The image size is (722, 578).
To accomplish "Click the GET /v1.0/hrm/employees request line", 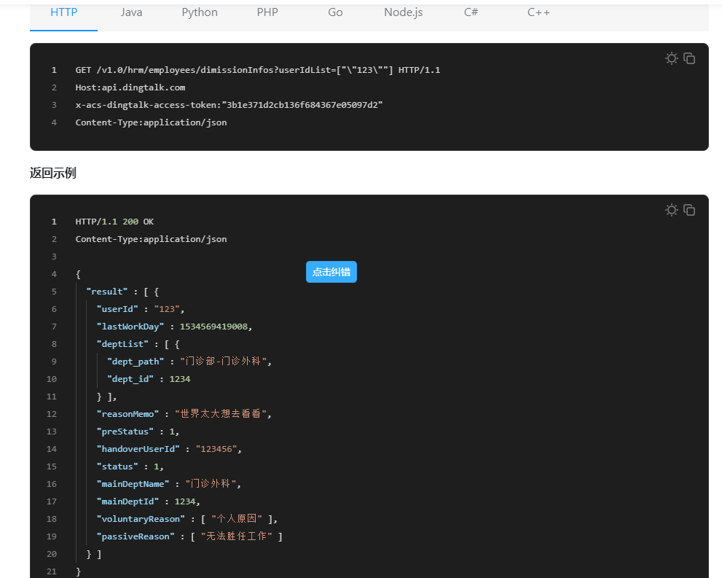I will [257, 70].
